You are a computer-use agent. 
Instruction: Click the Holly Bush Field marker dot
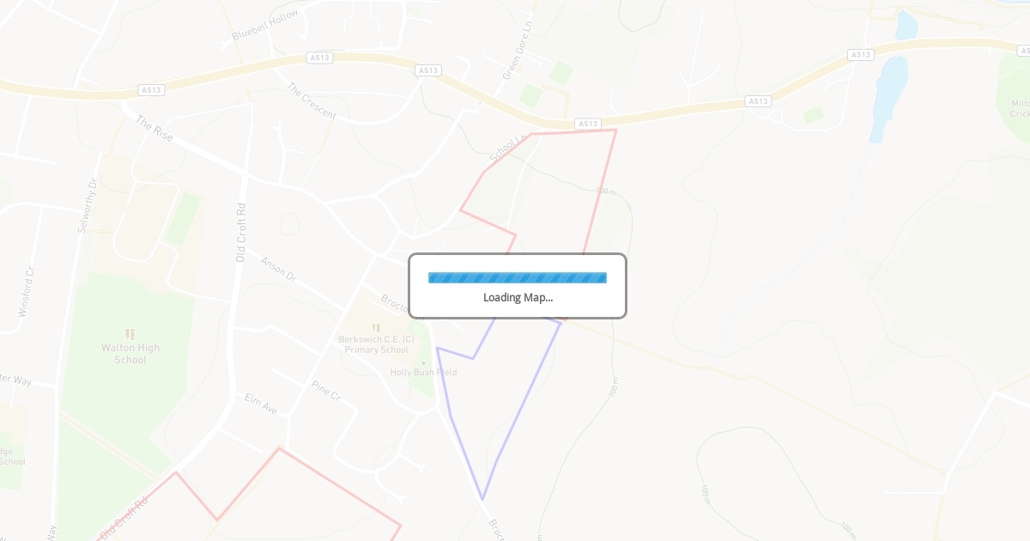(423, 362)
